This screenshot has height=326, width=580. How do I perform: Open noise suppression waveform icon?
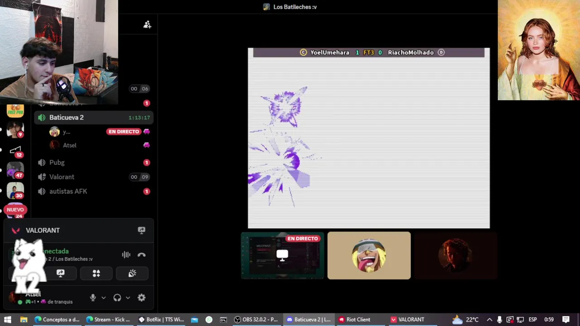(126, 255)
